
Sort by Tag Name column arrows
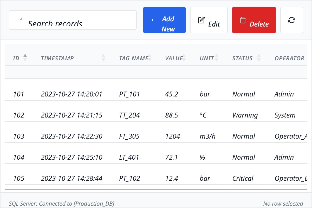[x=149, y=57]
